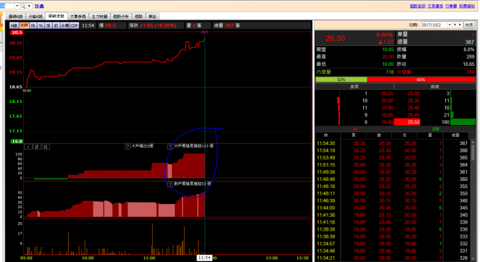Click the 11:48:46 trade tick row
Viewport: 480px width, 262px height.
[x=392, y=180]
